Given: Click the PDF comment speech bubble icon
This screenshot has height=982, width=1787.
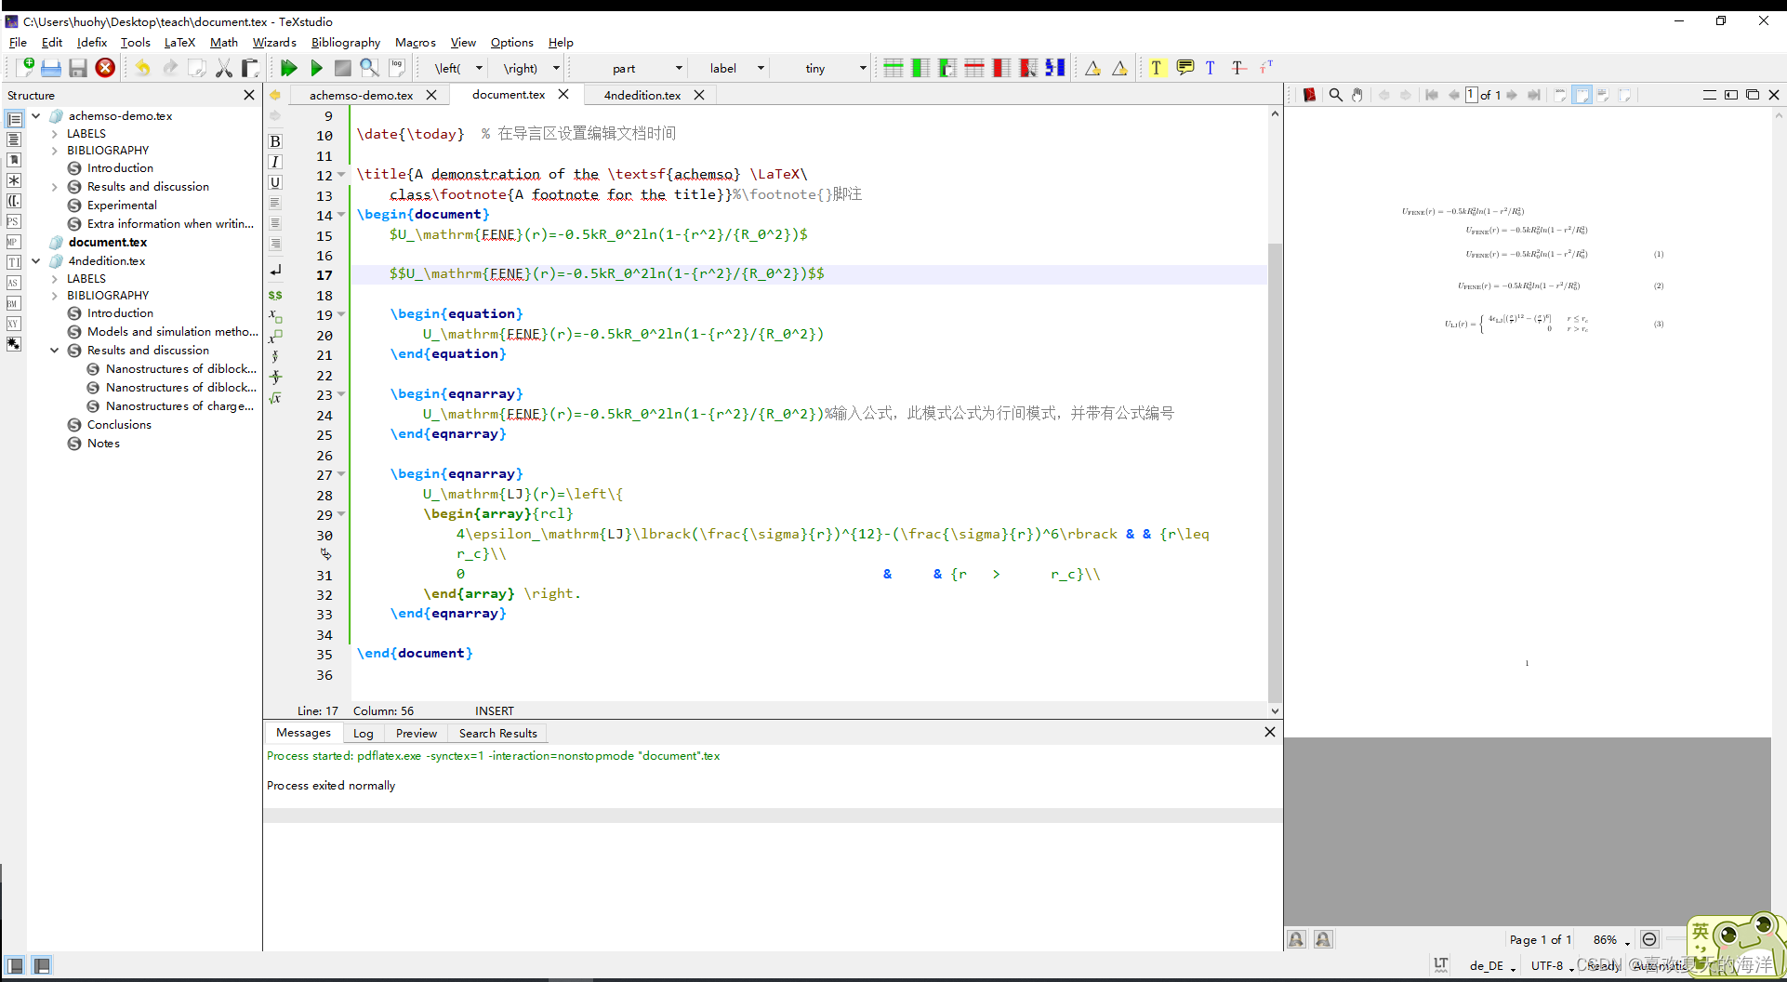Looking at the screenshot, I should [x=1185, y=68].
